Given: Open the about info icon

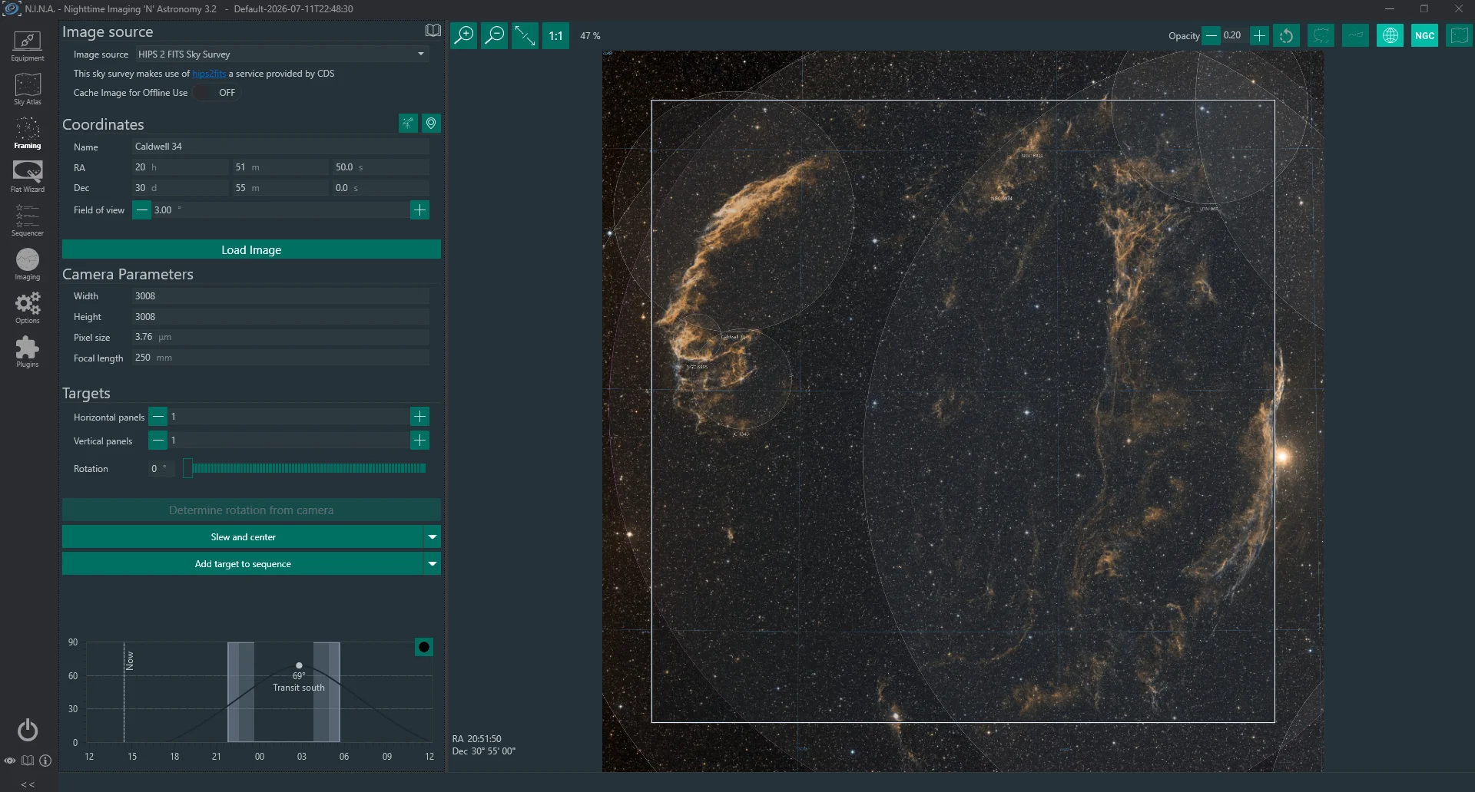Looking at the screenshot, I should 45,761.
